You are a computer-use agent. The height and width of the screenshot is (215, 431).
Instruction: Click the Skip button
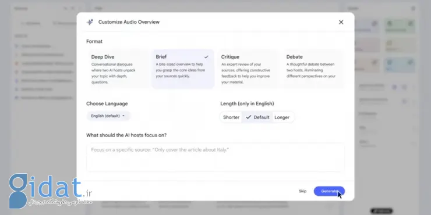point(303,191)
